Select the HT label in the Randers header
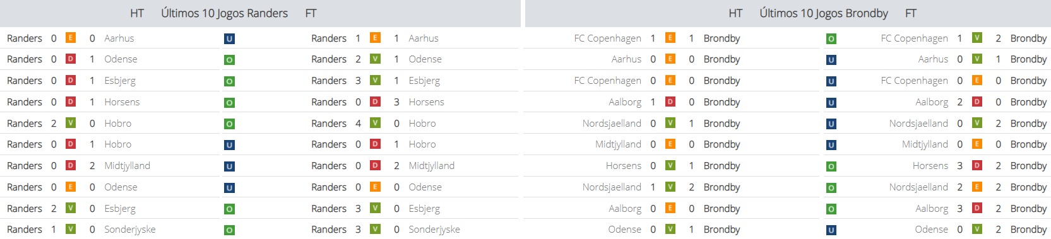Viewport: 1051px width, 239px height. tap(137, 13)
